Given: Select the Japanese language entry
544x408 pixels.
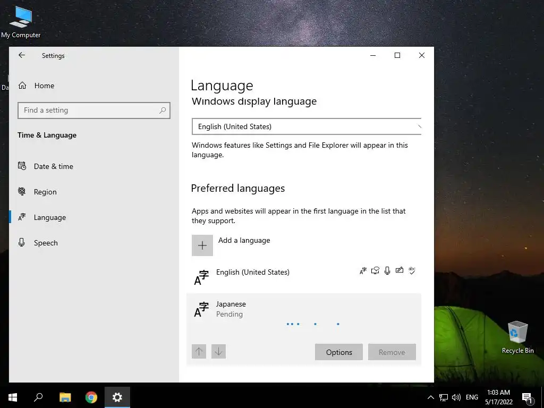Looking at the screenshot, I should (304, 329).
